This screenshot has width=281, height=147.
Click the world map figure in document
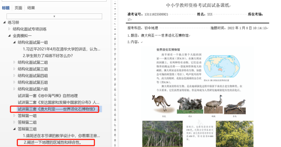(222, 67)
